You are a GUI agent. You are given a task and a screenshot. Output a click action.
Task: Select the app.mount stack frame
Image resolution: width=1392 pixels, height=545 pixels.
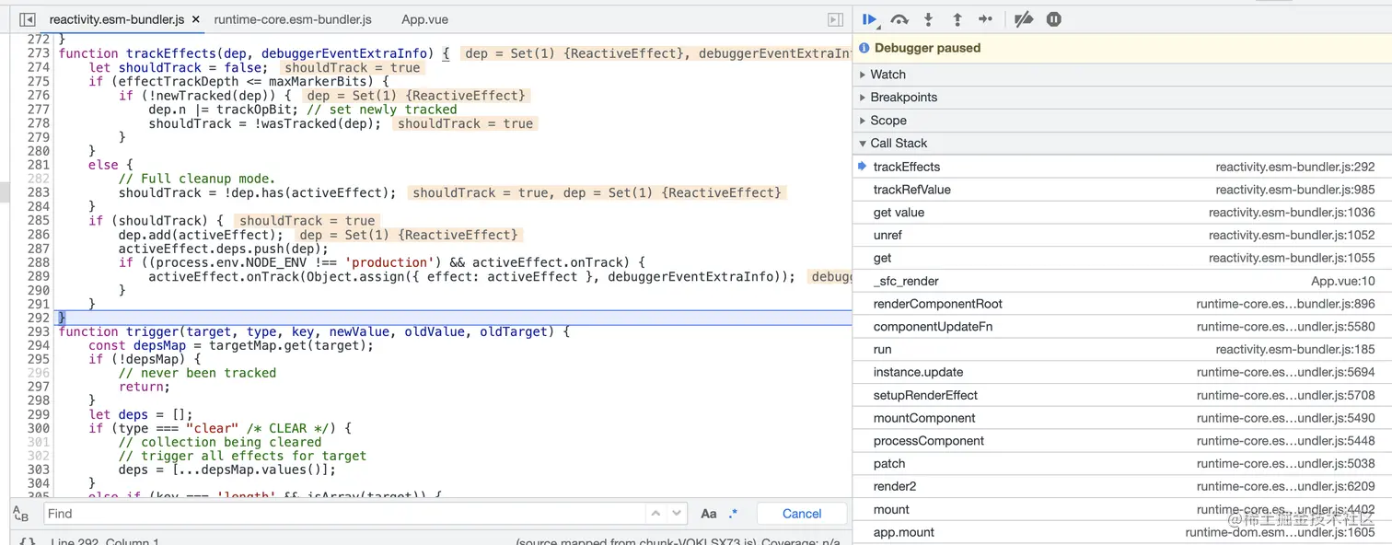click(1122, 532)
